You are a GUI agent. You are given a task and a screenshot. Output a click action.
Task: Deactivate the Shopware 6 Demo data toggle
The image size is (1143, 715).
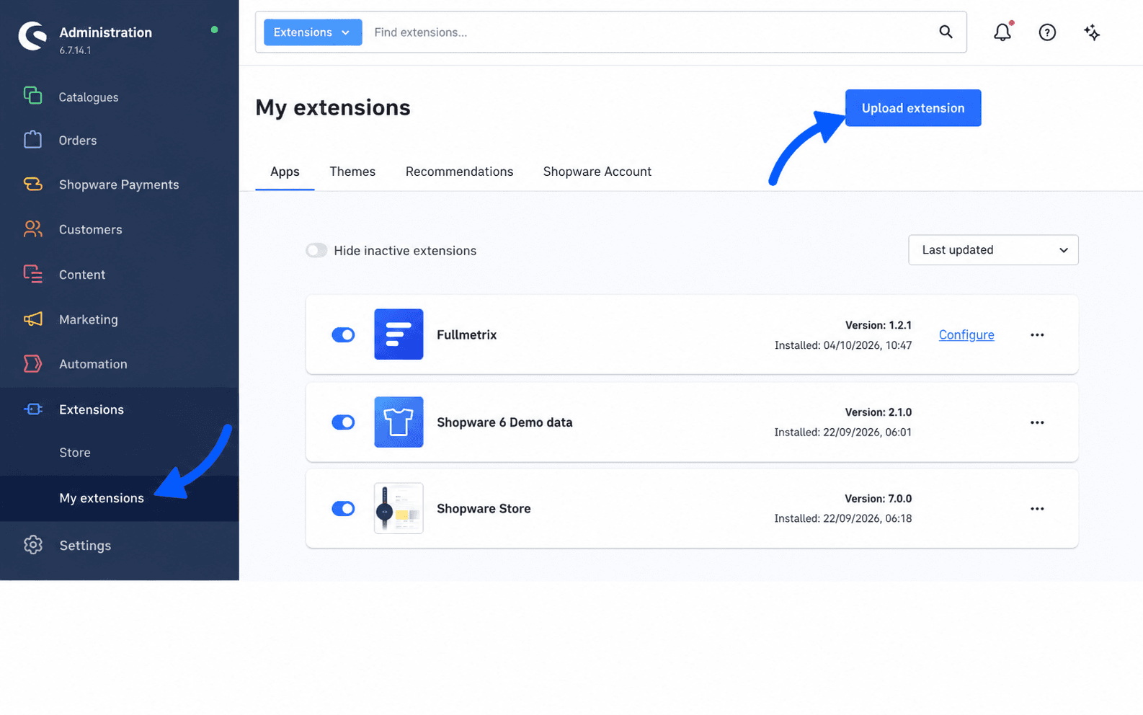point(343,422)
